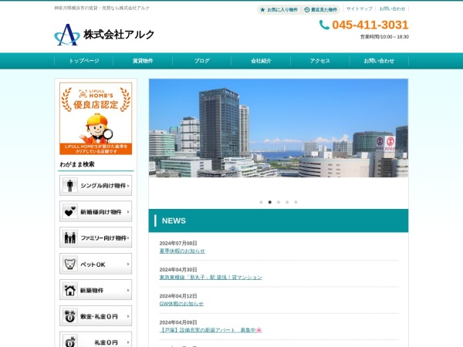Image resolution: width=463 pixels, height=347 pixels.
Task: Open 会社紹介 navigation item
Action: (x=261, y=61)
